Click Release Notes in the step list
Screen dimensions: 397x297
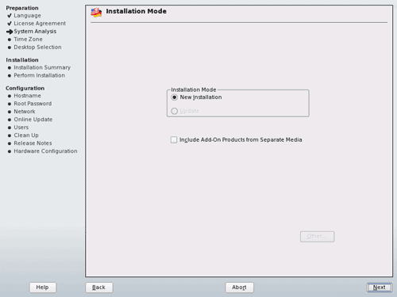click(33, 143)
